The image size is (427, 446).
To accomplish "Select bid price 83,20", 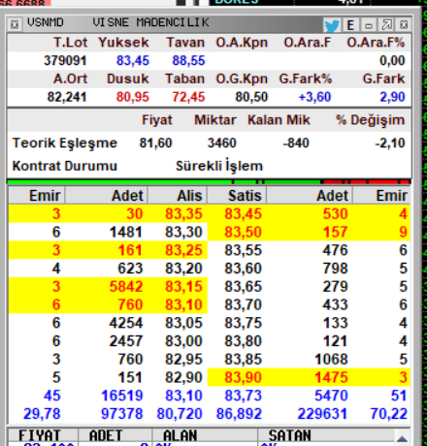I will 183,269.
